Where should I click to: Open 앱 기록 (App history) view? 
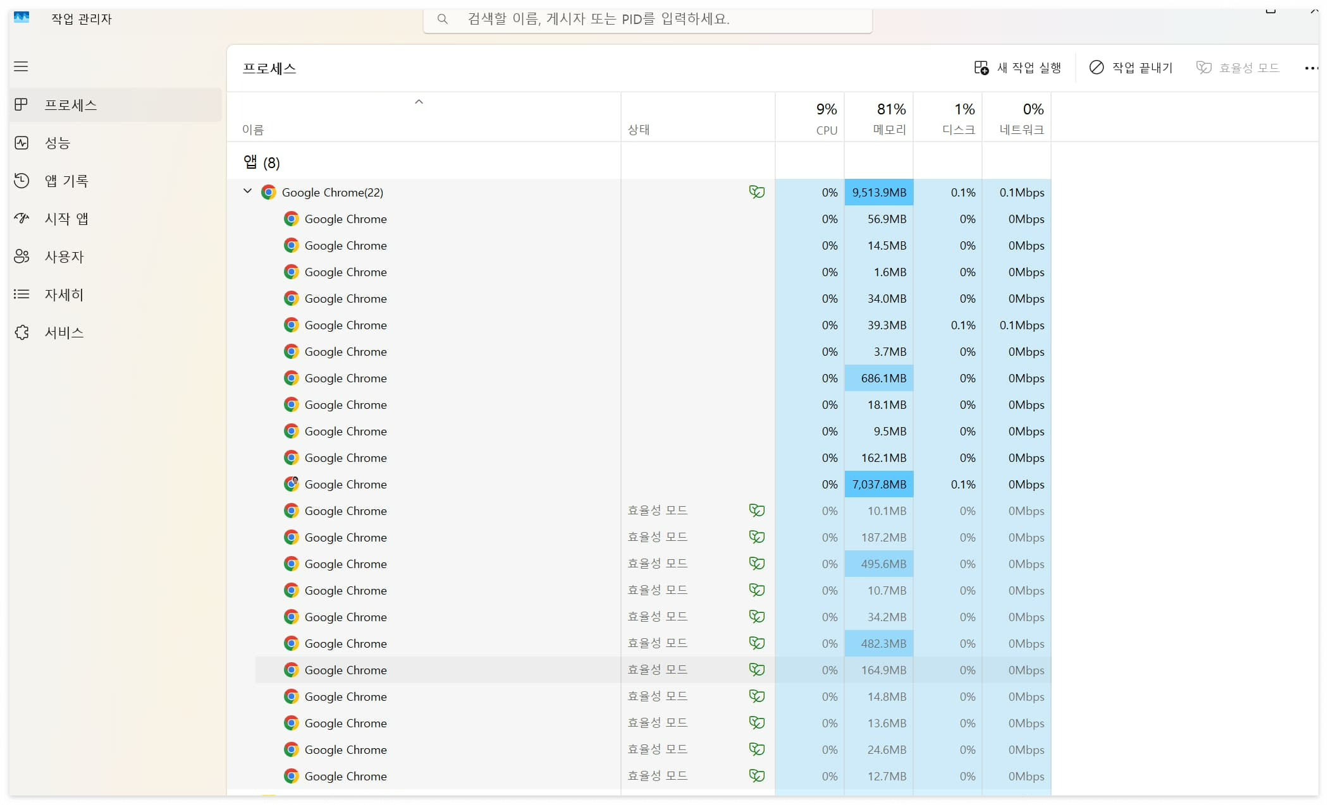(x=22, y=181)
